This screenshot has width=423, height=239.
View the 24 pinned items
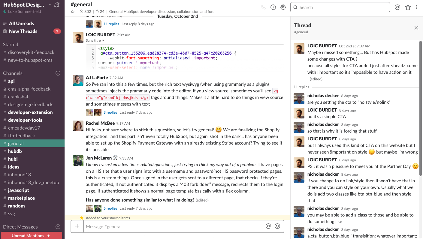tap(100, 12)
